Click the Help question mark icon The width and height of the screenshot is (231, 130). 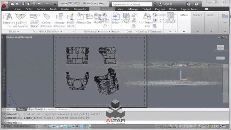click(196, 4)
